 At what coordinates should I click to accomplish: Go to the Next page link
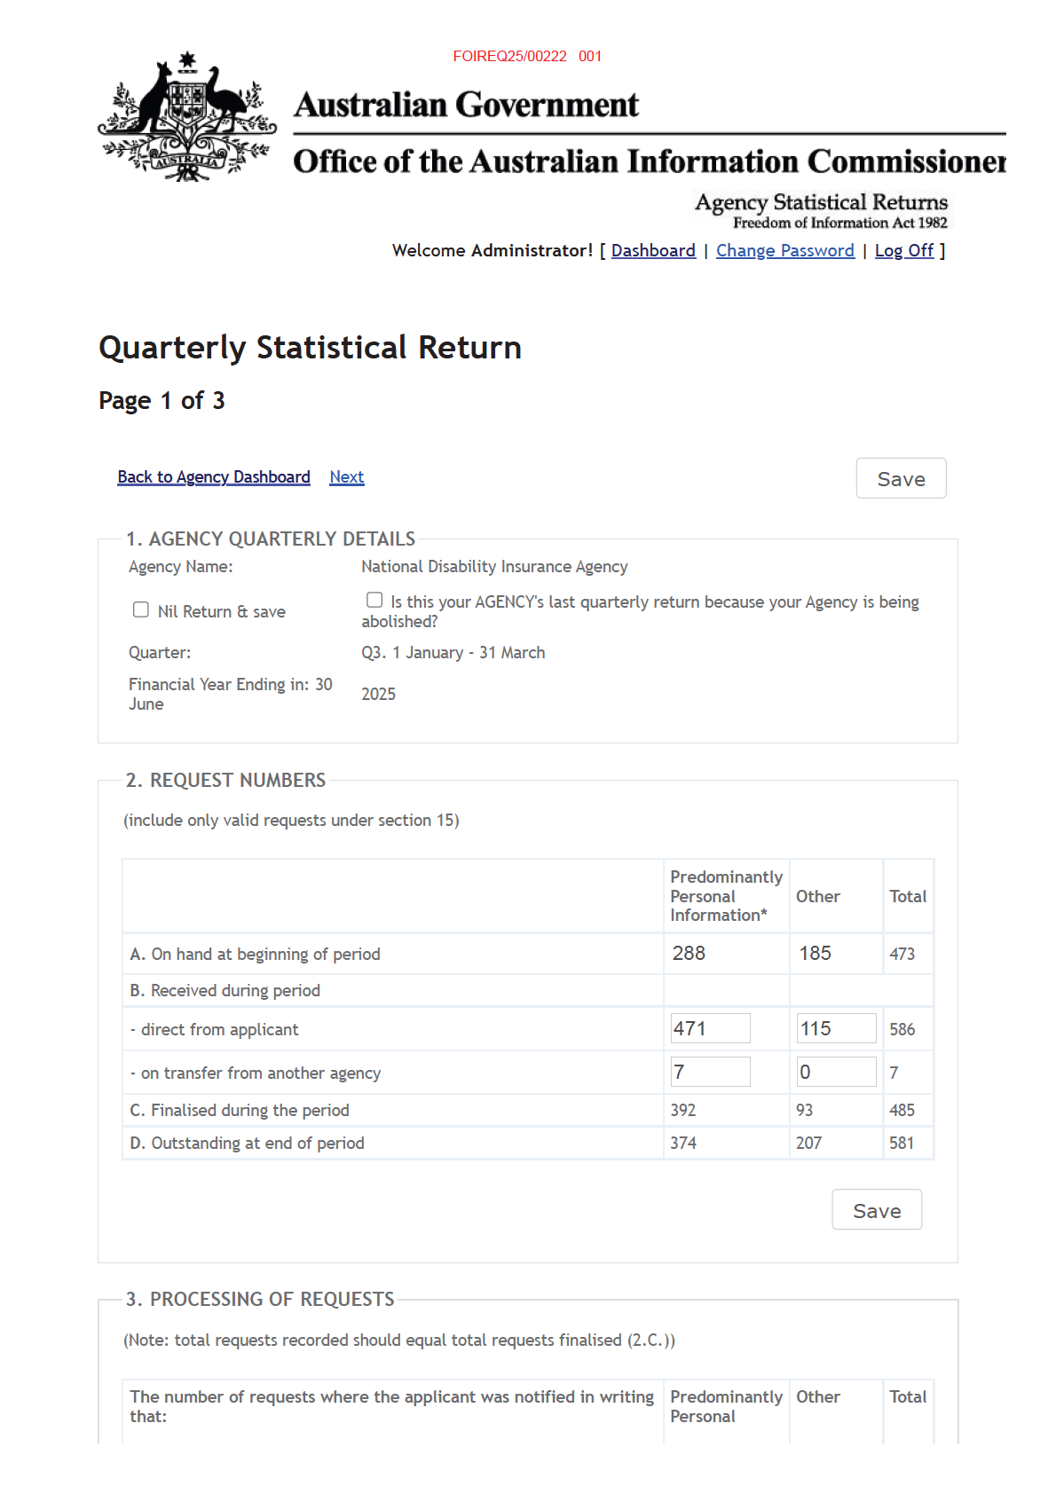tap(347, 476)
